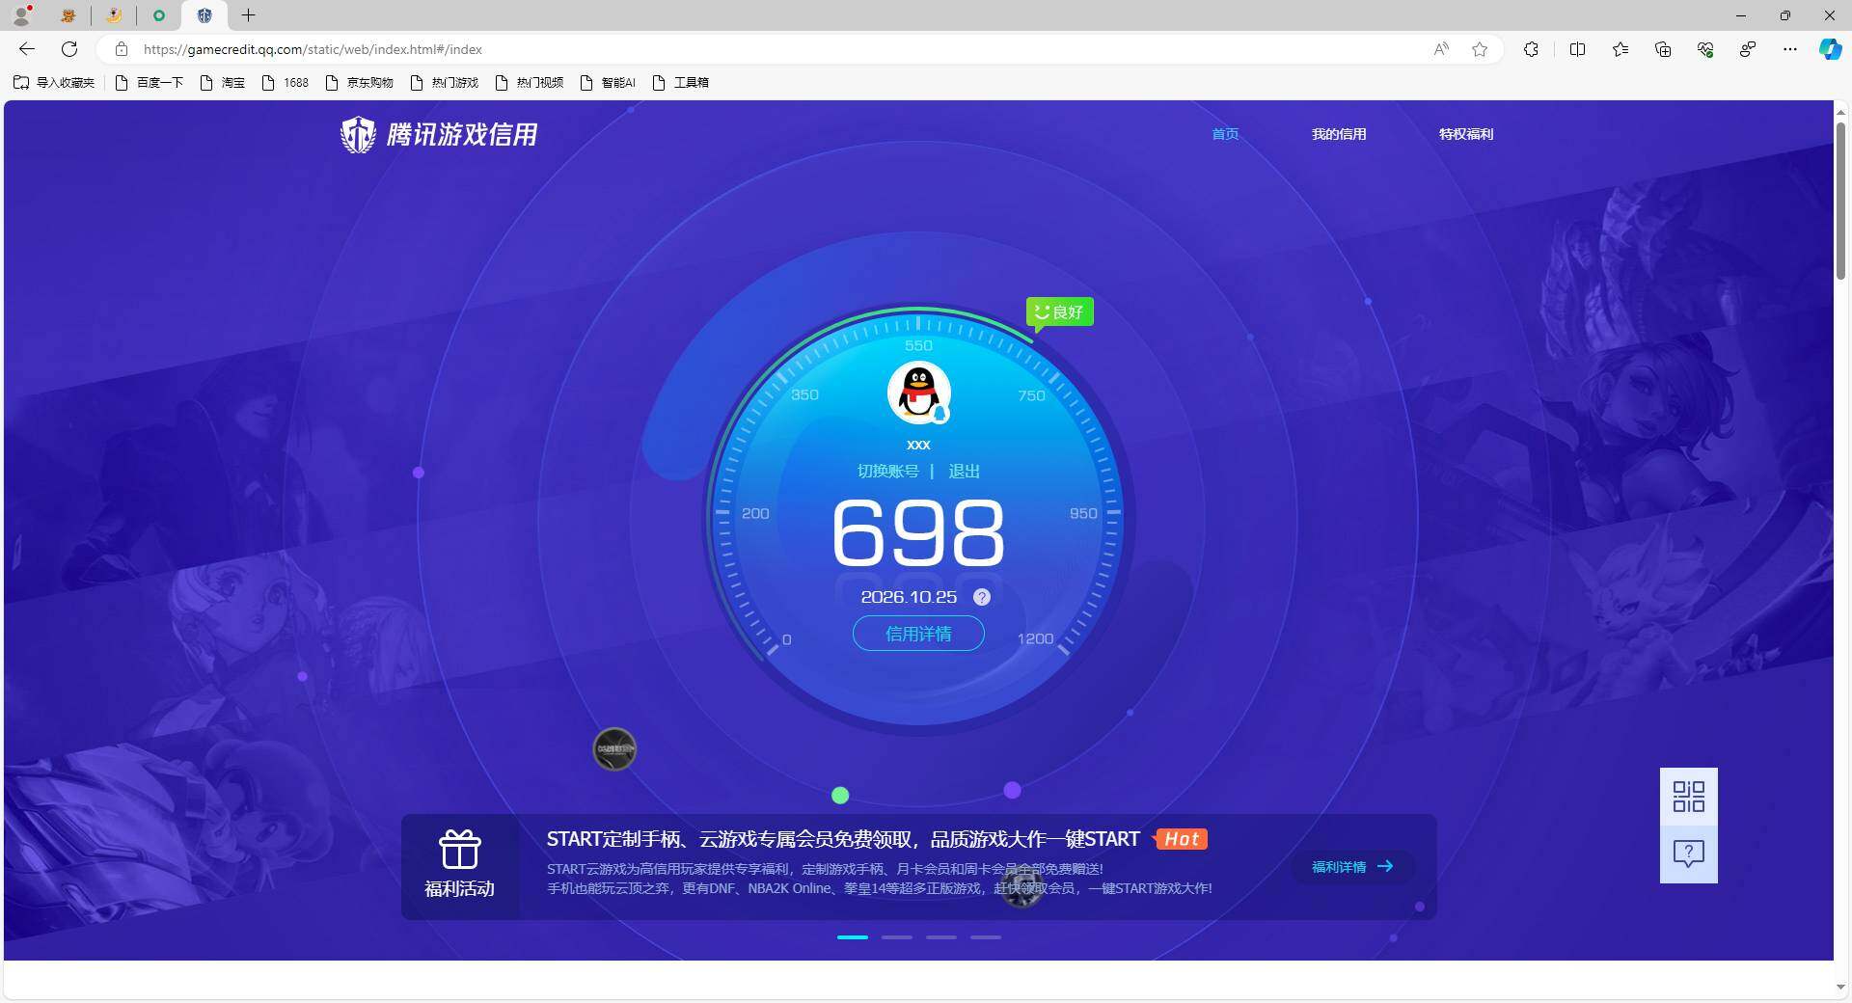This screenshot has height=1003, width=1852.
Task: Open the QR code icon panel
Action: (x=1688, y=797)
